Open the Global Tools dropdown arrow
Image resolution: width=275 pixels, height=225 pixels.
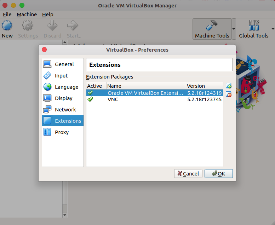273,29
